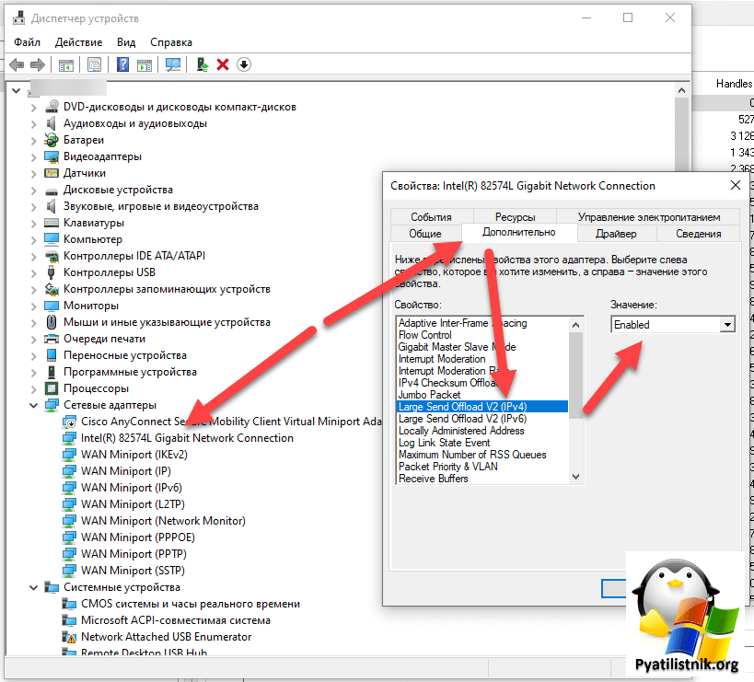Click the Properties sheet toolbar icon

pos(94,64)
